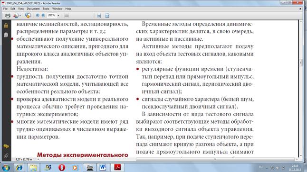
Task: Open the Edit menu
Action: 13,9
